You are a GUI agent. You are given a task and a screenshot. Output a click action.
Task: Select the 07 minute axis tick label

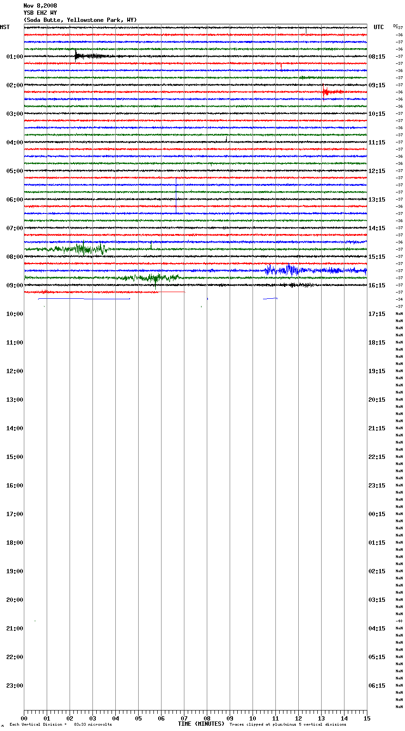coord(184,718)
